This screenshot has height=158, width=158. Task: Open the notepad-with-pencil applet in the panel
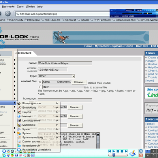click(x=133, y=153)
